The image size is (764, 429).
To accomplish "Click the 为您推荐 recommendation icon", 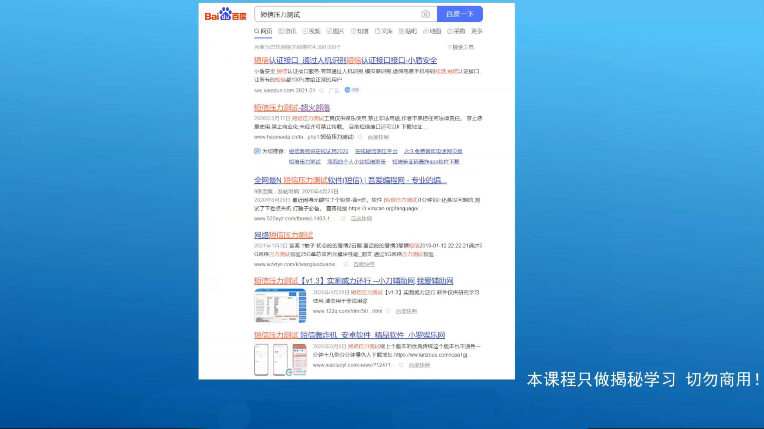I will tap(257, 151).
